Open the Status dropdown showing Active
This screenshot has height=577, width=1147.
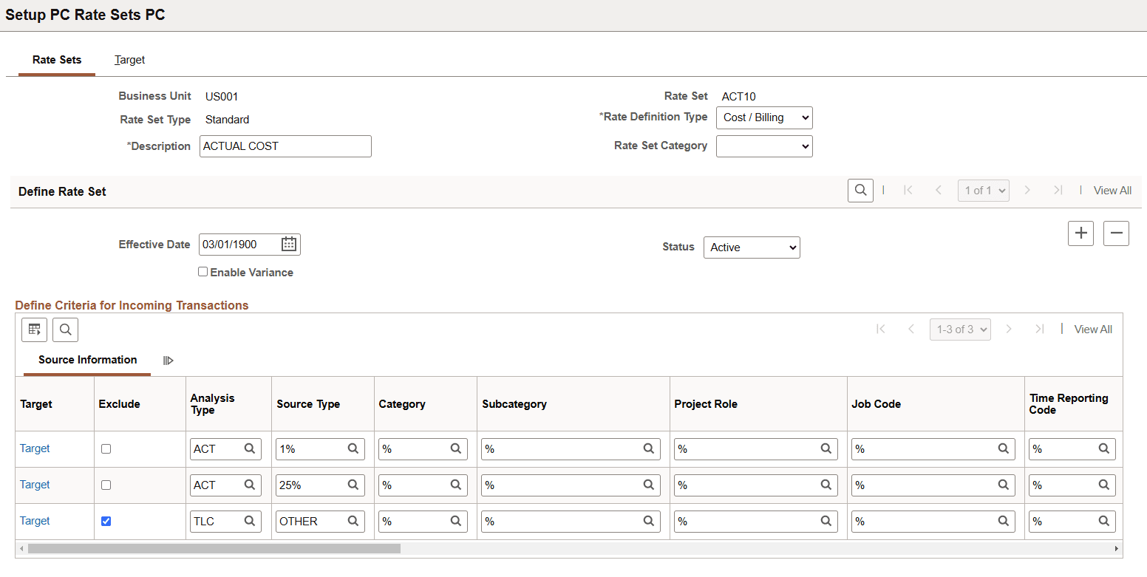752,247
